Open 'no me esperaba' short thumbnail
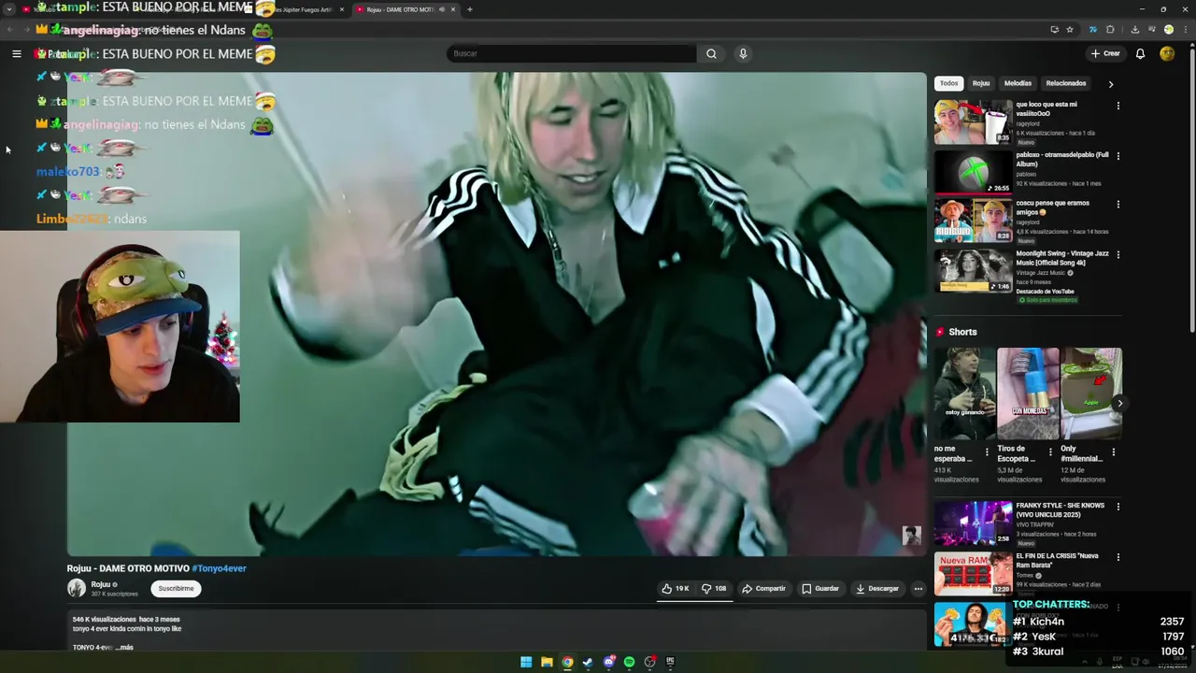This screenshot has height=673, width=1196. tap(964, 393)
